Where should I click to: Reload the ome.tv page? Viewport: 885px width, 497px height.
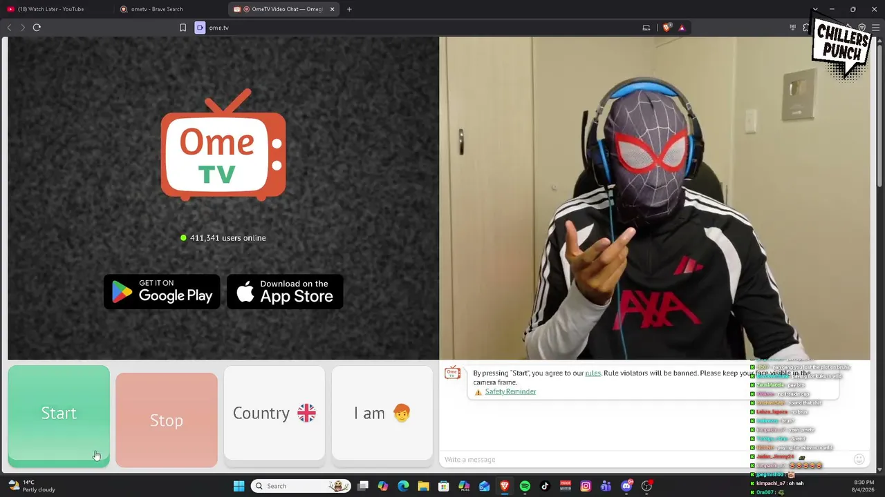[37, 28]
